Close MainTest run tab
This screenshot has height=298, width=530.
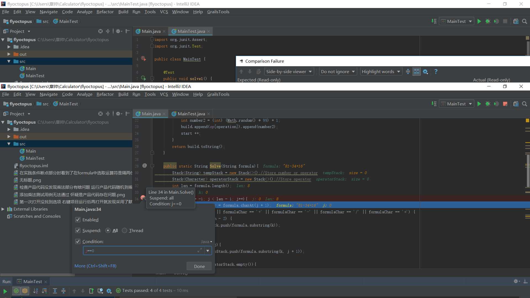point(46,282)
